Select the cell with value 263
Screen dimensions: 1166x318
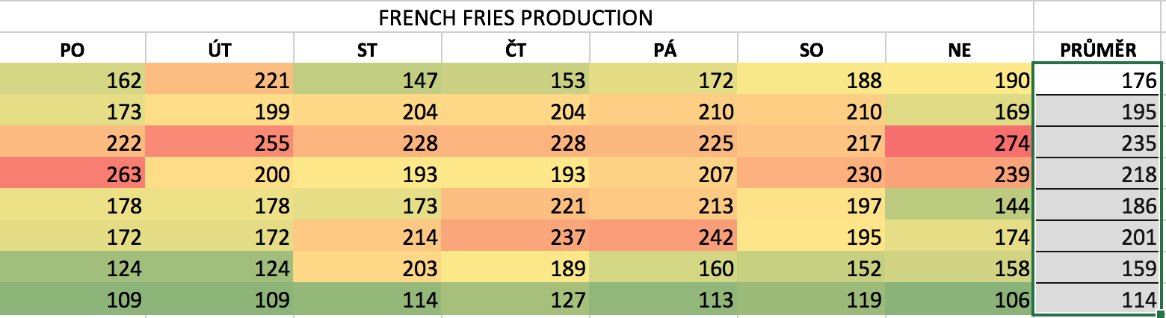point(73,173)
